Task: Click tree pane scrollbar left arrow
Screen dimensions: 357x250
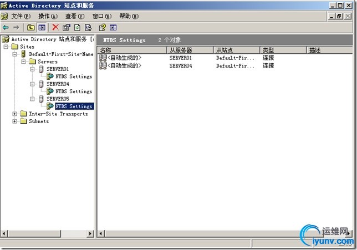Action: point(4,233)
